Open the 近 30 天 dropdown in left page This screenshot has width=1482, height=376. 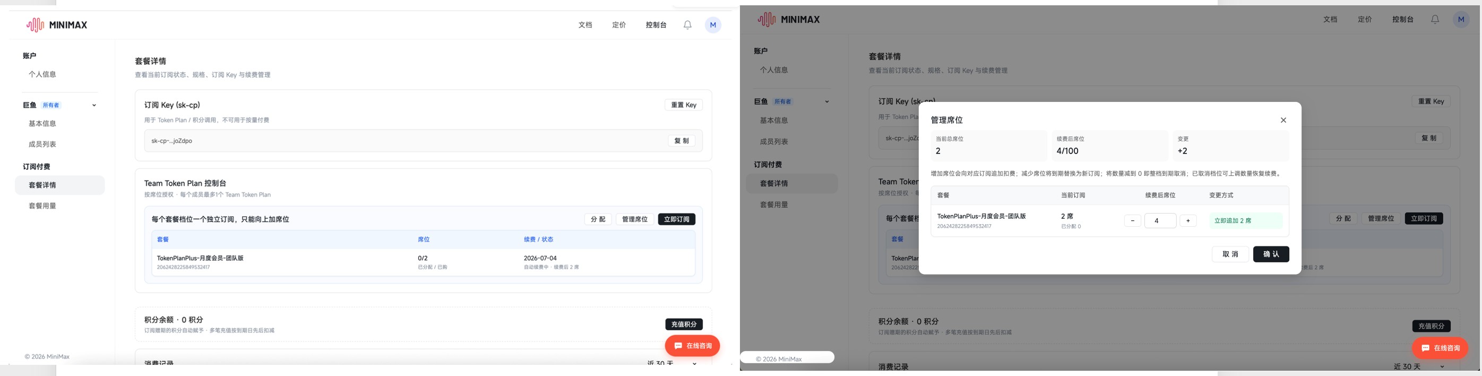tap(672, 363)
